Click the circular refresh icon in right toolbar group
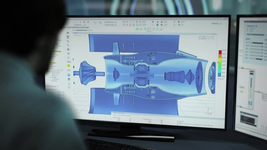 (x=179, y=25)
